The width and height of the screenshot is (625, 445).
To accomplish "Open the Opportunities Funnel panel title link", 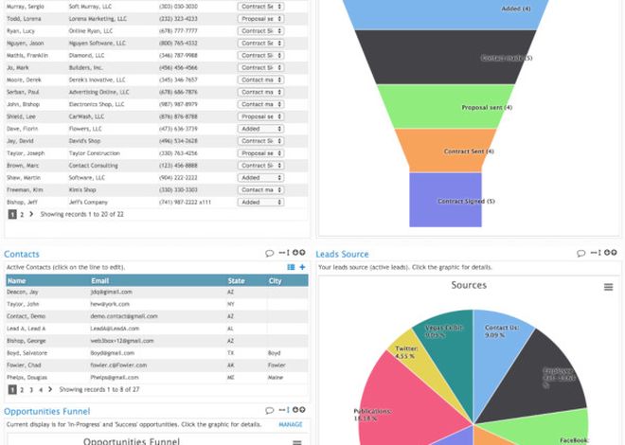I will point(47,411).
